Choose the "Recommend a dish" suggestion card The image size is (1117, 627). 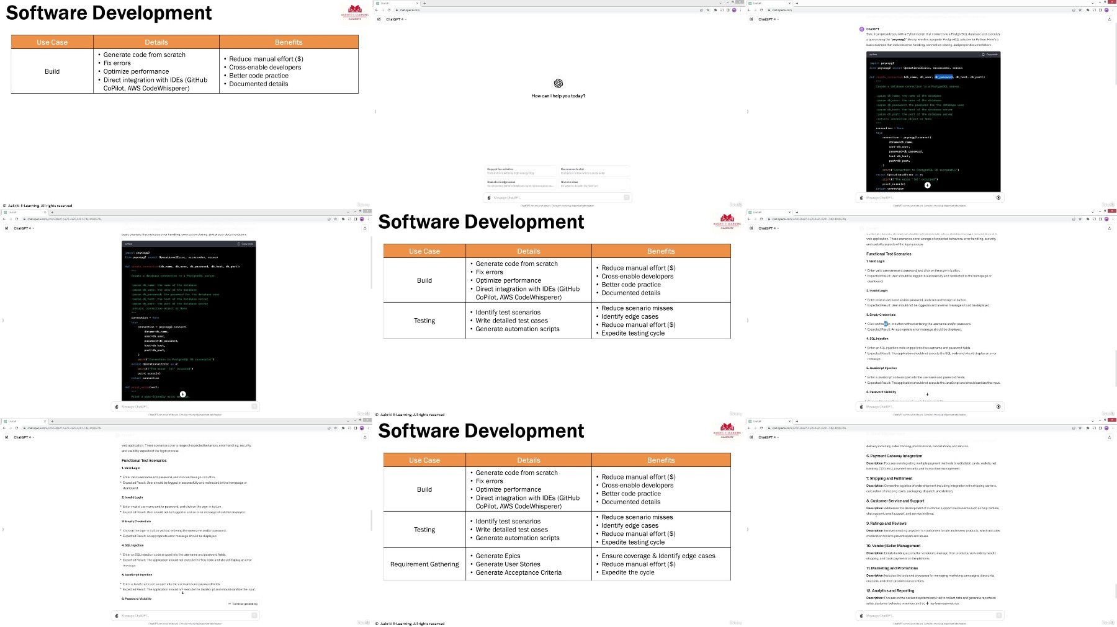(x=594, y=171)
